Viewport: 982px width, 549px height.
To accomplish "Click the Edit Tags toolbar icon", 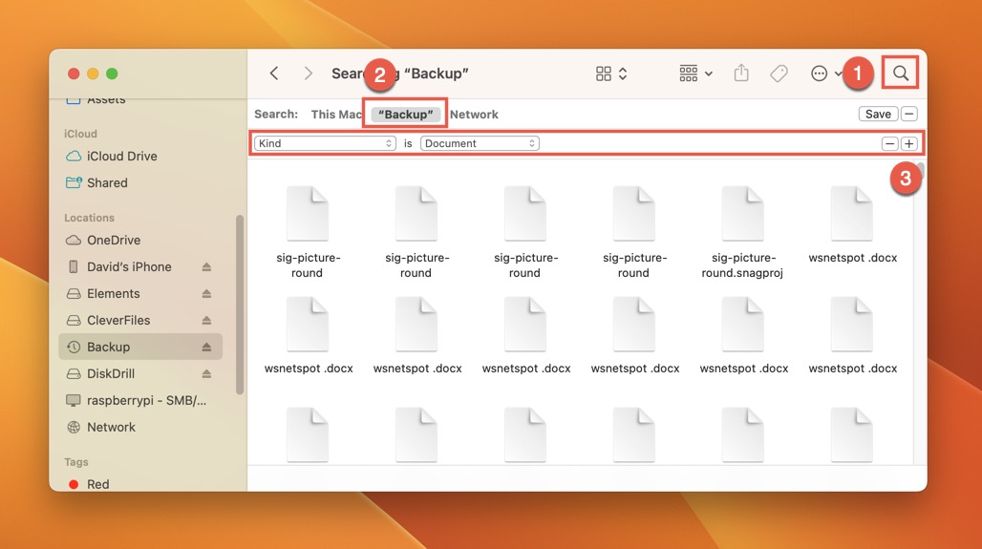I will click(779, 74).
